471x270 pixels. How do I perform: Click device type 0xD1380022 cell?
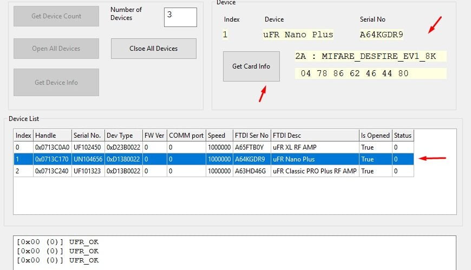click(x=123, y=159)
